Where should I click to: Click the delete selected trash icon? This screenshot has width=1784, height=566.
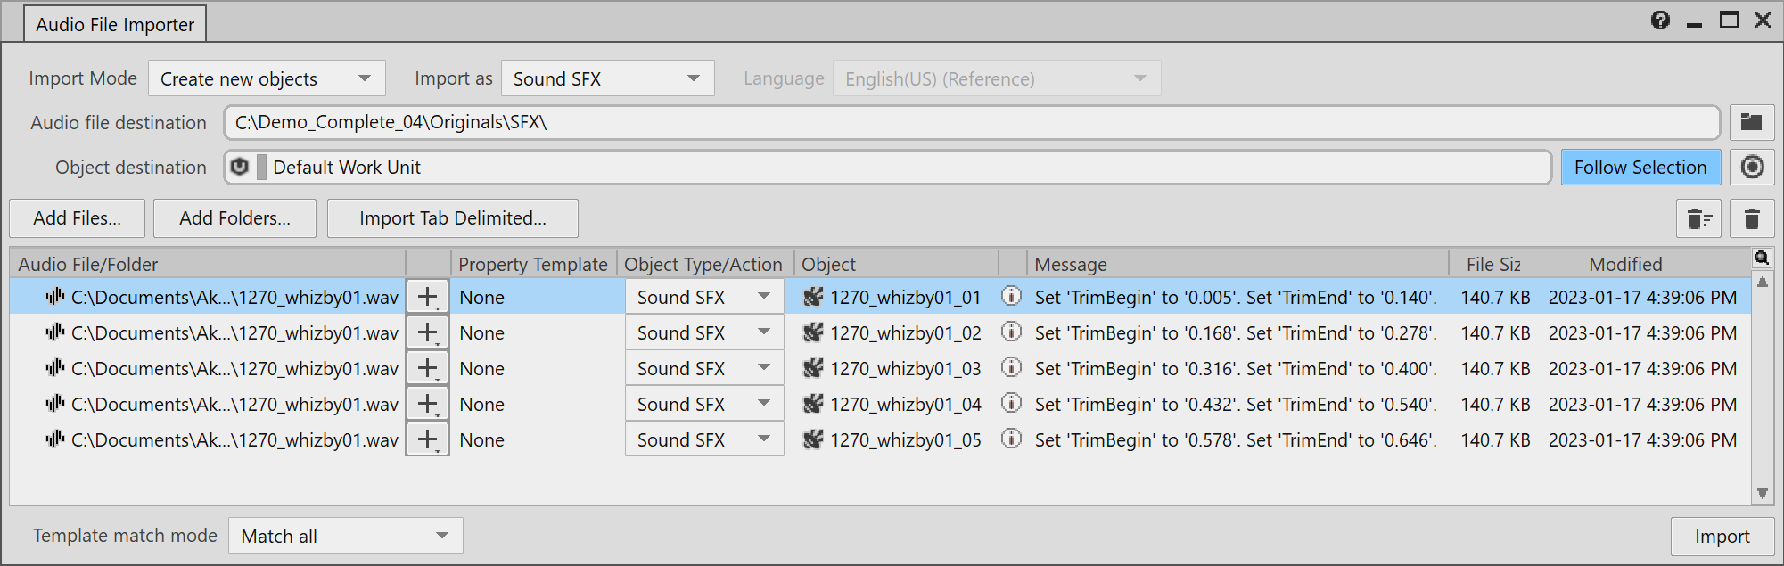coord(1751,219)
